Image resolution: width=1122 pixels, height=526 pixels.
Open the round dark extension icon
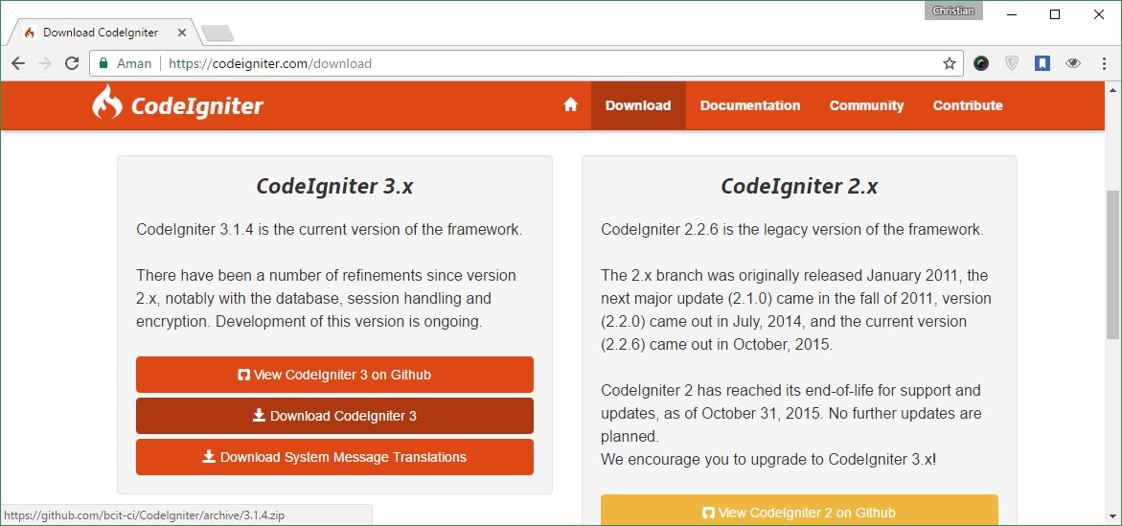pos(981,63)
